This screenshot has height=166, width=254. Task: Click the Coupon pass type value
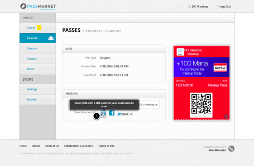point(105,58)
